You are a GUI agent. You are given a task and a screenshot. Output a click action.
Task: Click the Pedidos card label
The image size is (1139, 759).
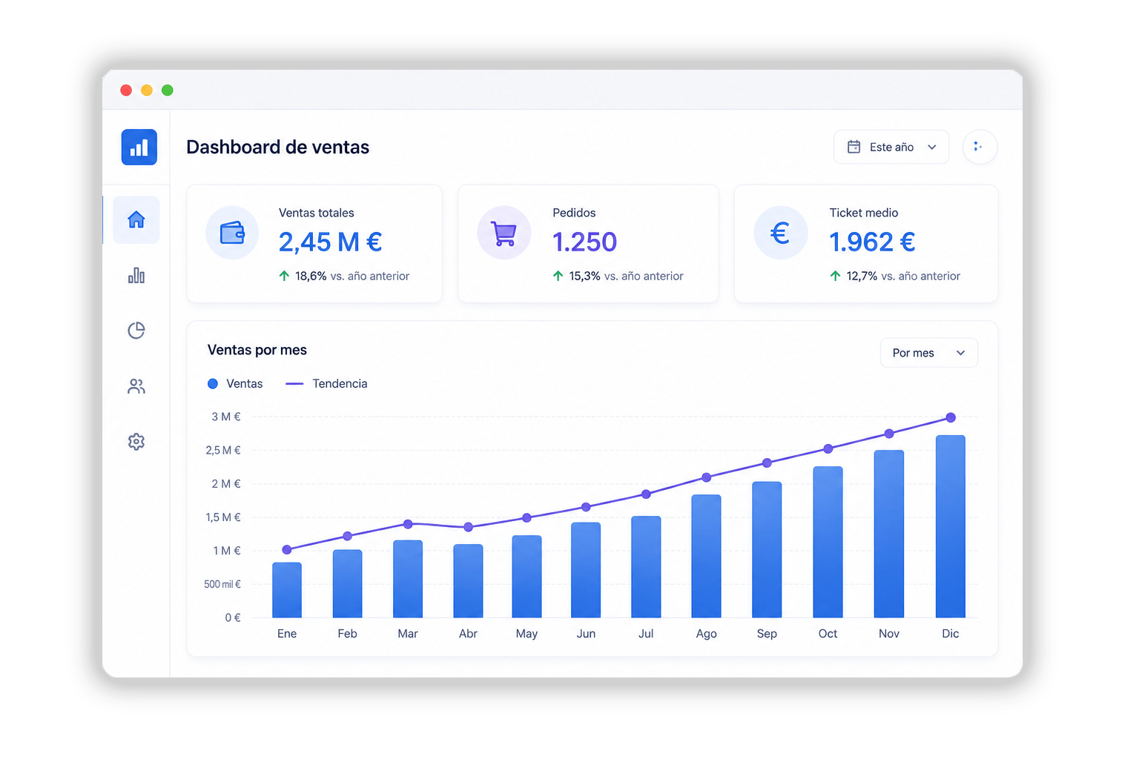point(574,213)
